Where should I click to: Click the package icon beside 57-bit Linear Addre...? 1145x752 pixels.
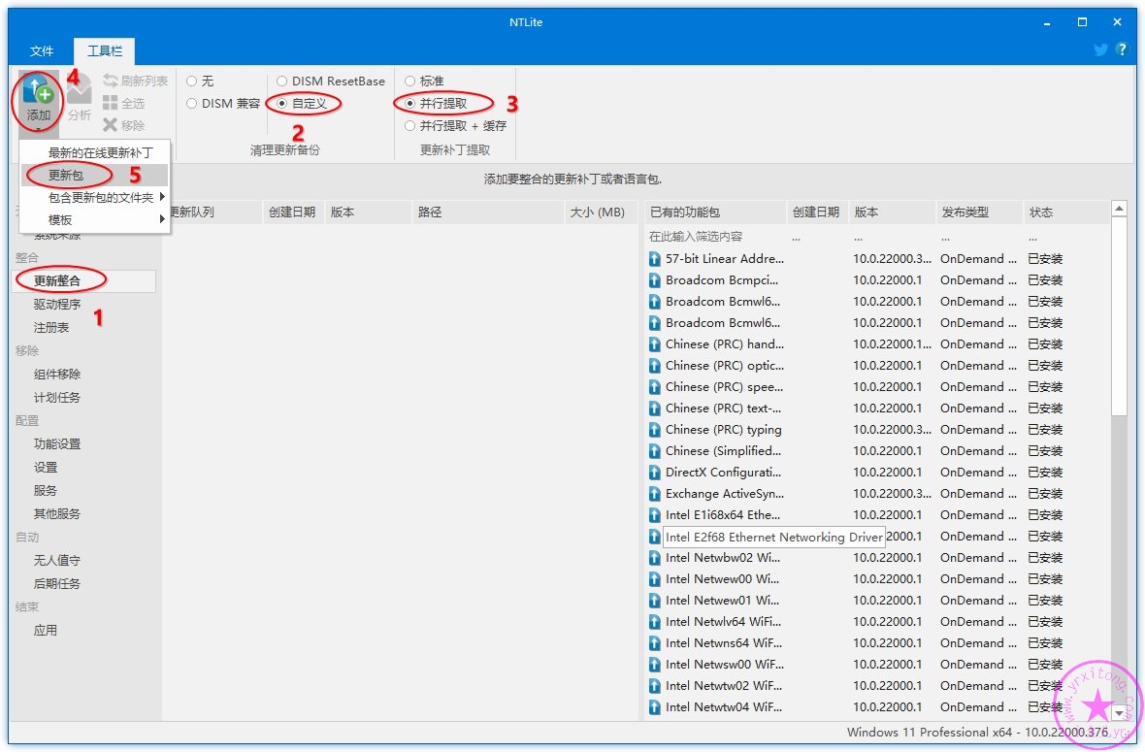tap(655, 258)
